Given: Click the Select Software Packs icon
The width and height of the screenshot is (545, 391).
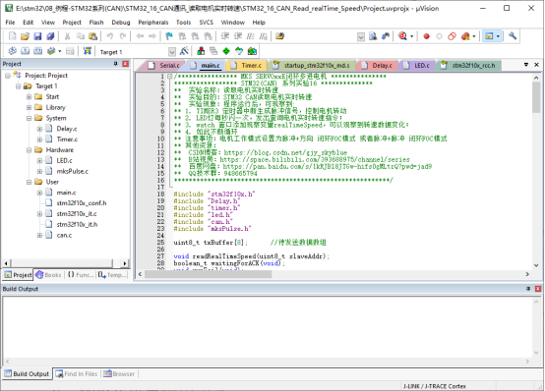Looking at the screenshot, I should 239,51.
